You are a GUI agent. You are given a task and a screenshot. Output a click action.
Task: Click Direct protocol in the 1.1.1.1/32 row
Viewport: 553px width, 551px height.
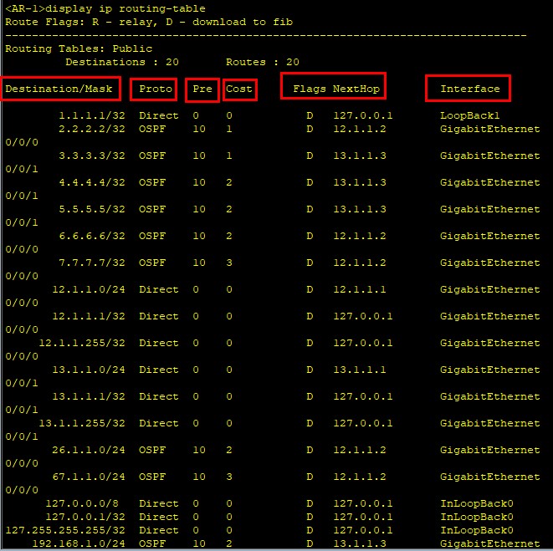(x=159, y=115)
